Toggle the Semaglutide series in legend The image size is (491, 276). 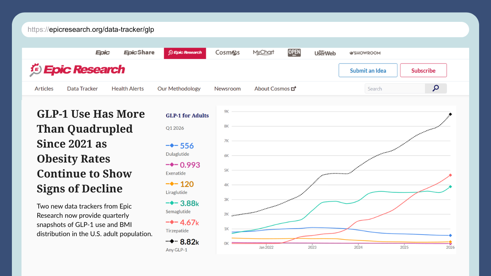(x=182, y=206)
